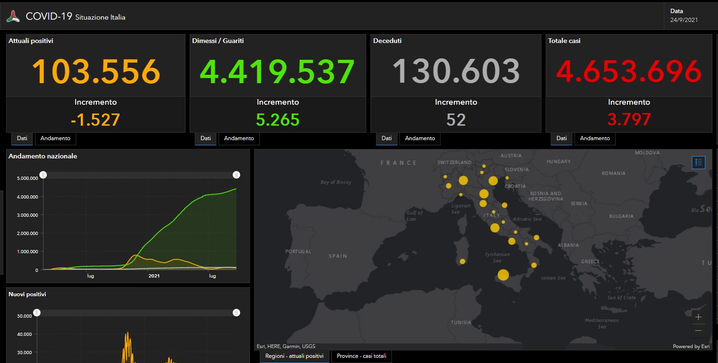
Task: Click the 3.797 increment value
Action: point(629,120)
